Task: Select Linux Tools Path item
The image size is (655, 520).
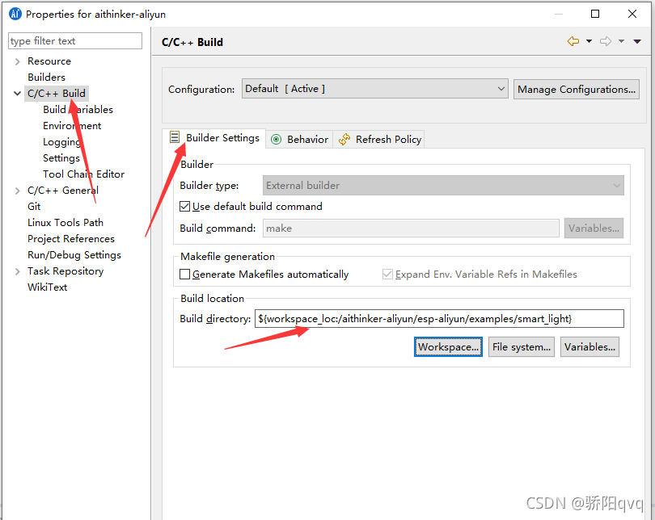Action: [x=65, y=223]
